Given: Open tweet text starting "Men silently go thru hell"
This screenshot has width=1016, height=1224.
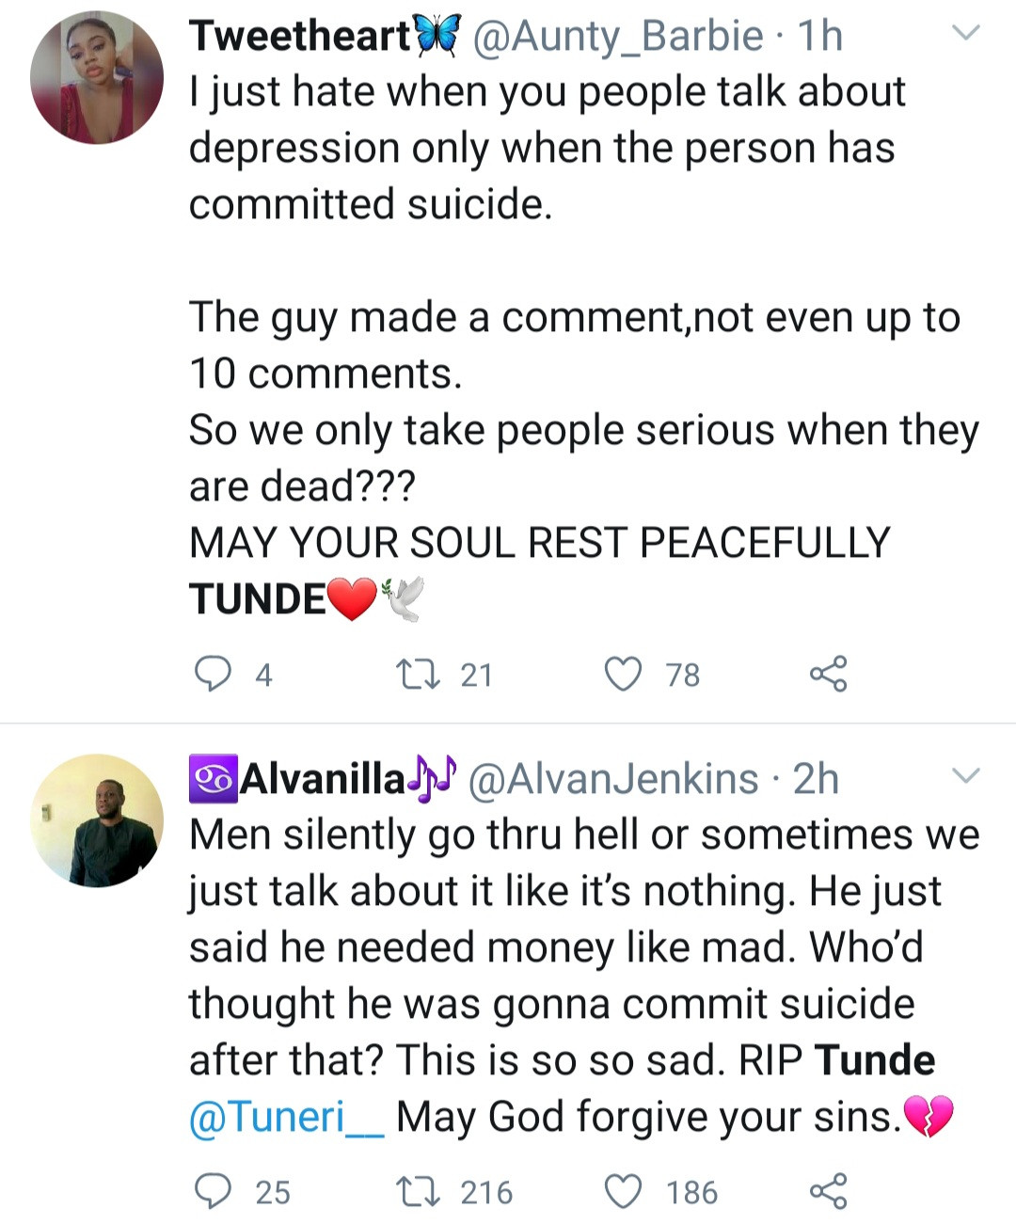Looking at the screenshot, I should pos(564,947).
